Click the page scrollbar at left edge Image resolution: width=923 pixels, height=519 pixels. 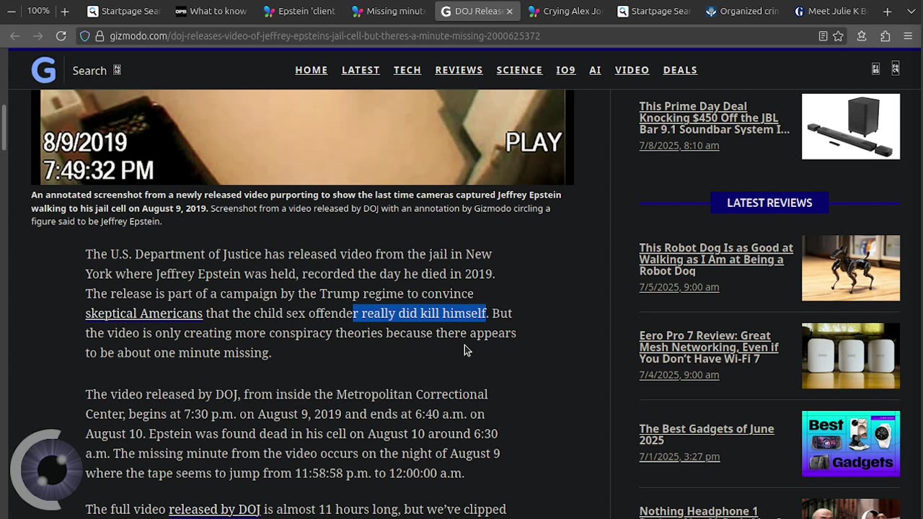click(x=4, y=127)
